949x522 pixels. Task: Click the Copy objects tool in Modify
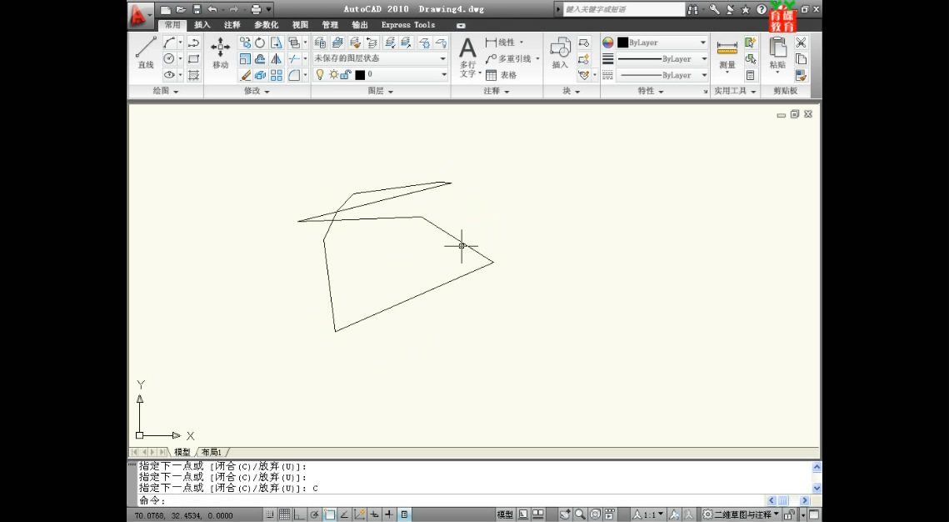(245, 43)
